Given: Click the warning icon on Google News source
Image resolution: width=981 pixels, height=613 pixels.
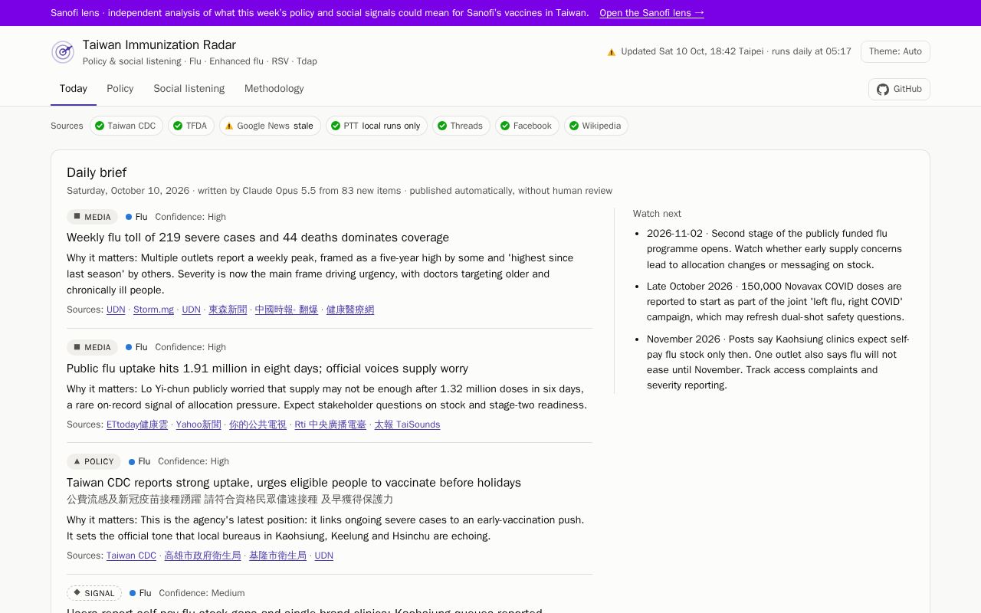Looking at the screenshot, I should 229,126.
